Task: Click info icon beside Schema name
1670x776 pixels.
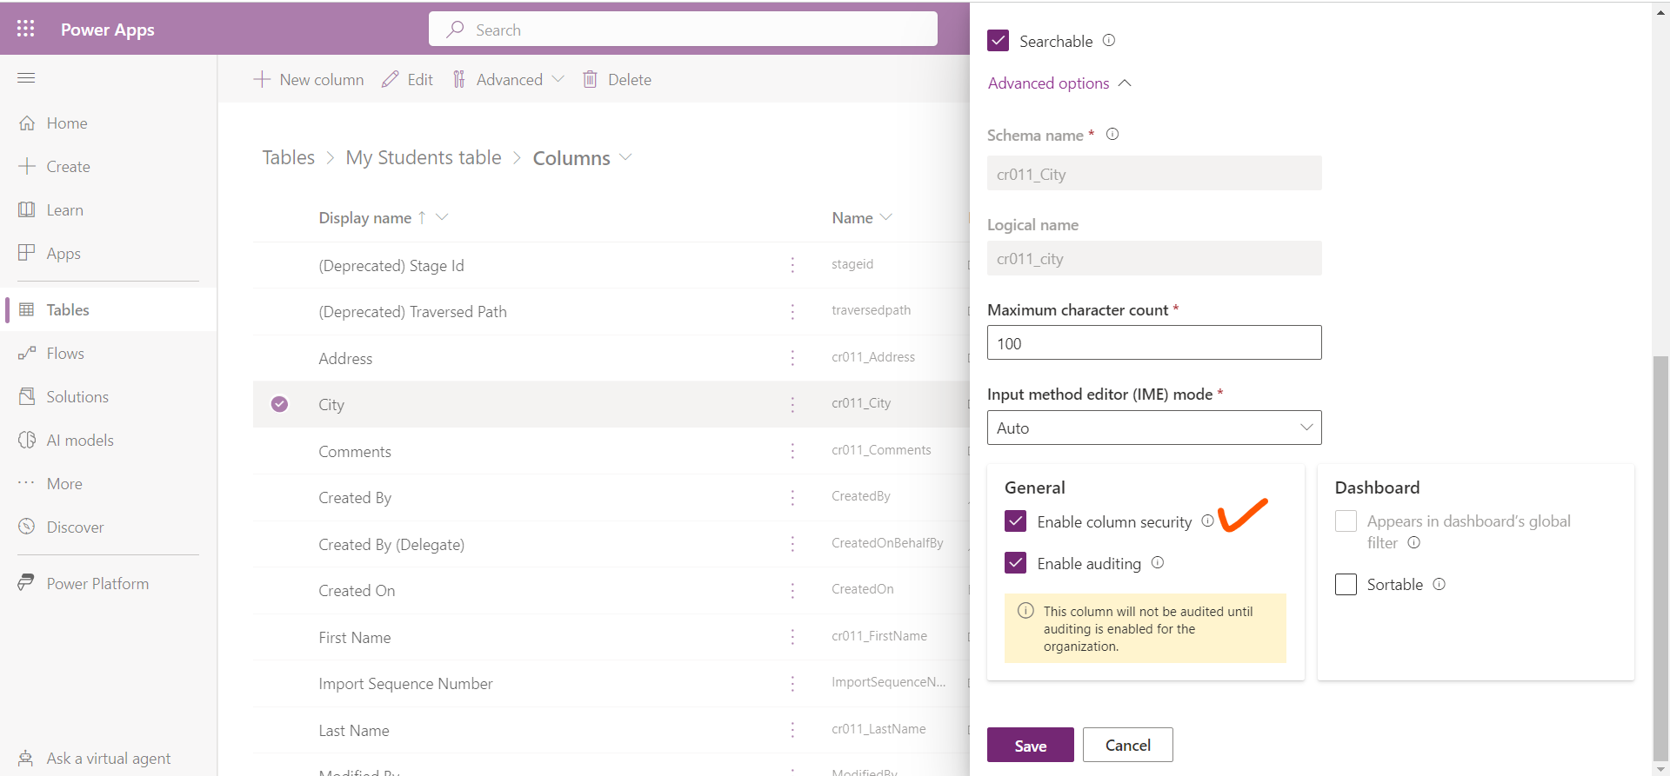Action: pos(1112,135)
